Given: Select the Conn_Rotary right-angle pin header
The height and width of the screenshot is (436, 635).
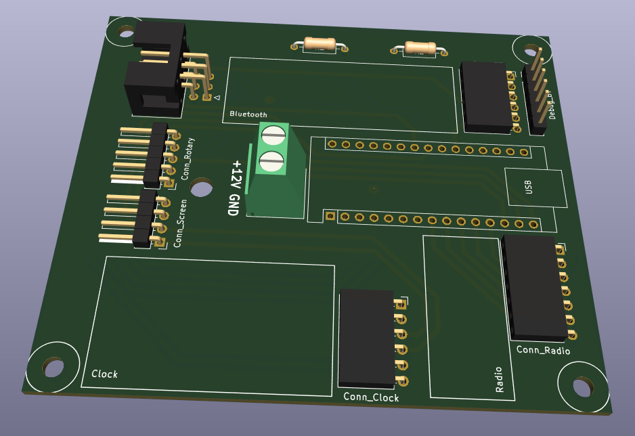Looking at the screenshot, I should (145, 156).
